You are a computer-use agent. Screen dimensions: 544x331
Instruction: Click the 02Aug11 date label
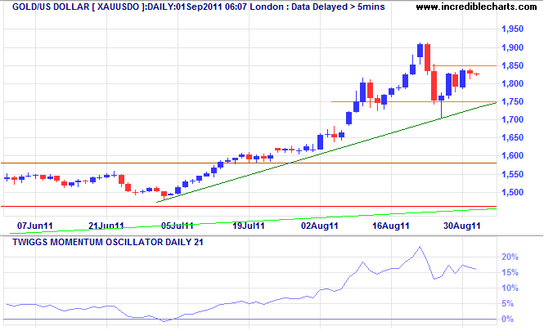pos(320,226)
